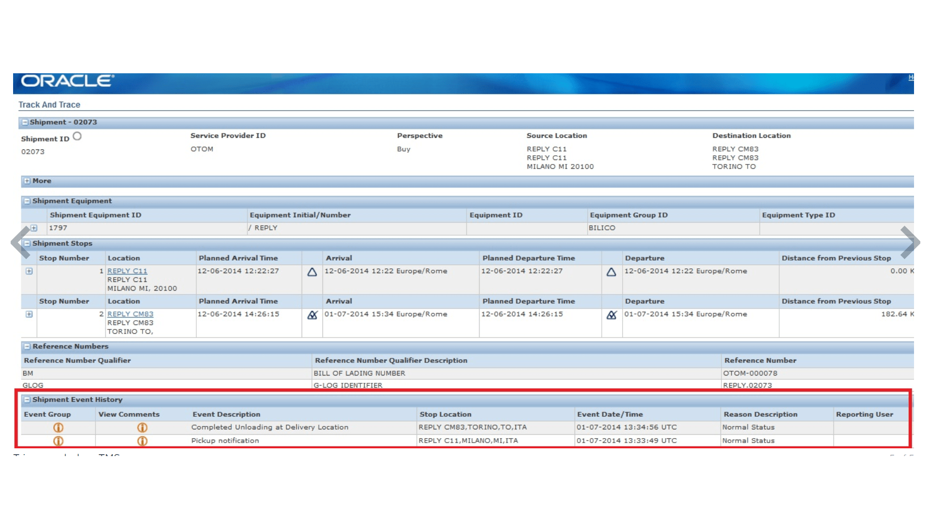The height and width of the screenshot is (524, 931).
Task: Collapse the Shipment Stops section
Action: pos(27,244)
